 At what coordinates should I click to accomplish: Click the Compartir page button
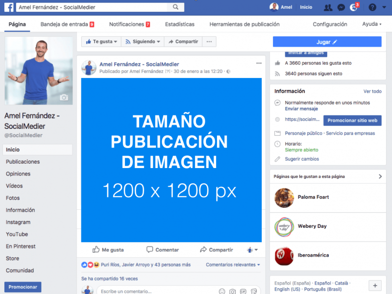(x=183, y=42)
